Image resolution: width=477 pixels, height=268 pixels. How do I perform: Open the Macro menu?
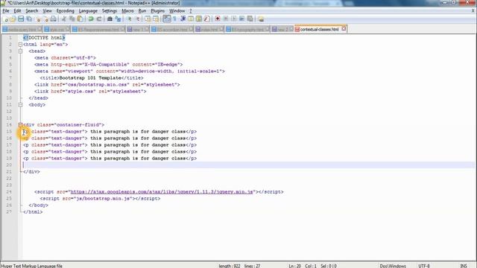click(x=127, y=11)
